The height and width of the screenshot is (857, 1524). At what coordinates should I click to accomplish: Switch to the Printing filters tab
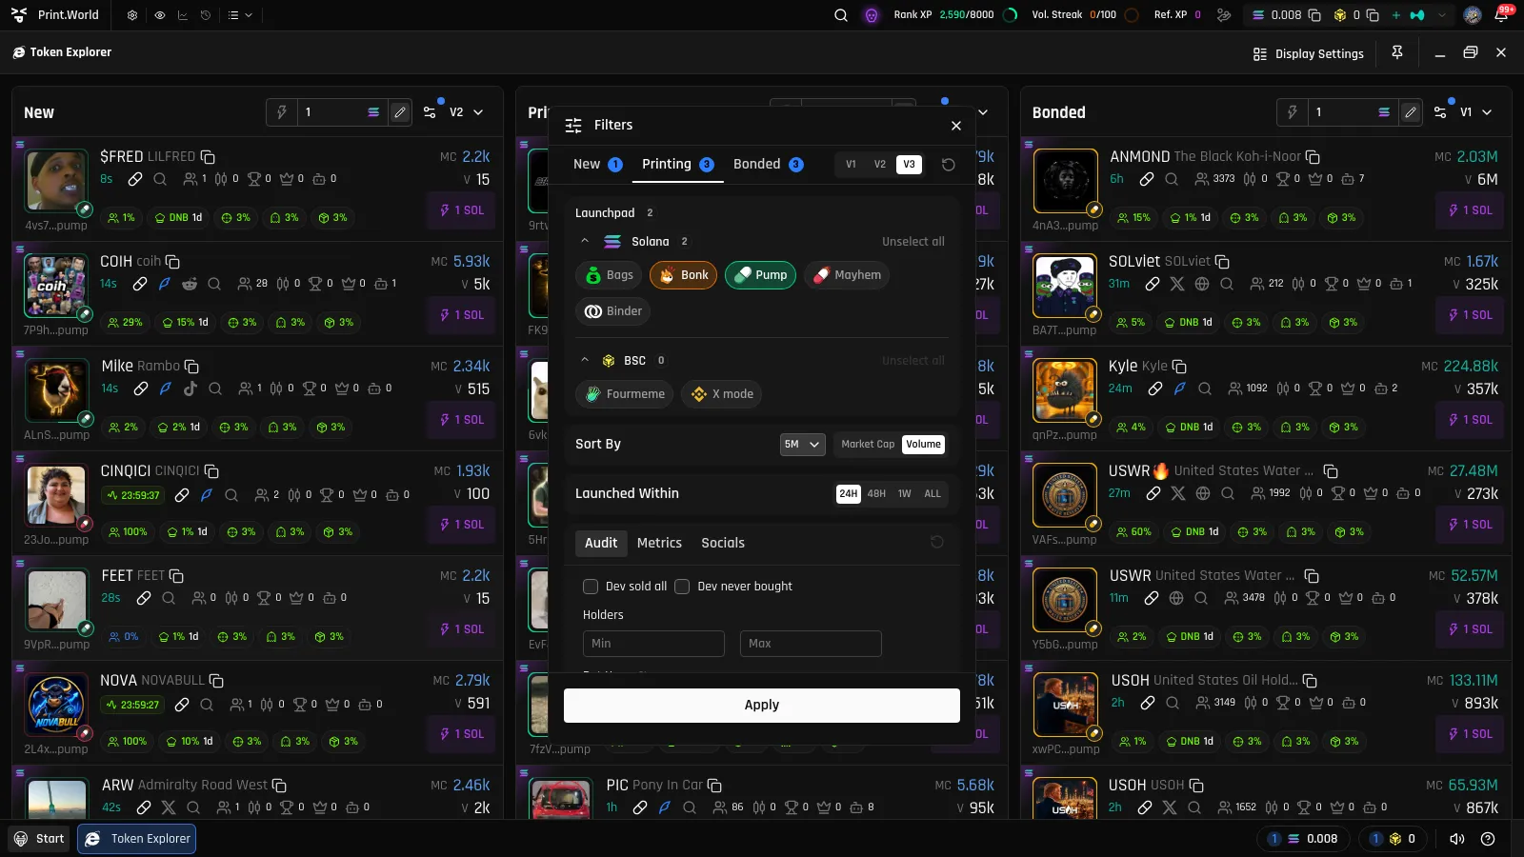677,164
